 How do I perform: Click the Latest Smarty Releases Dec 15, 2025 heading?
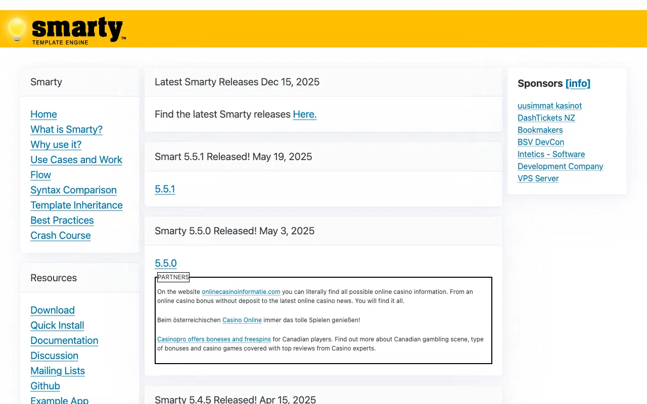click(x=237, y=82)
